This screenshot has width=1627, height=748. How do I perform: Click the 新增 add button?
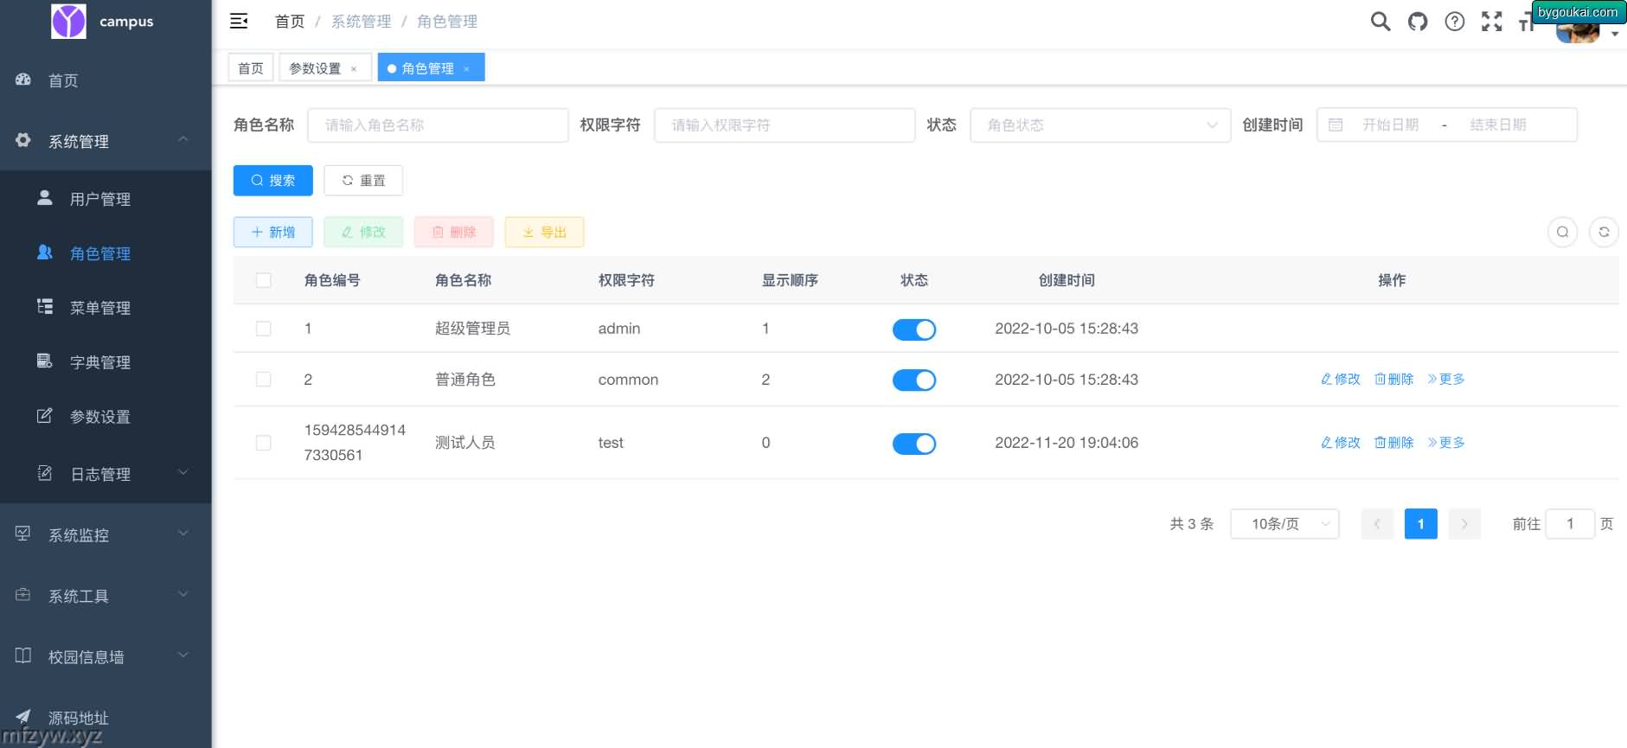tap(272, 233)
